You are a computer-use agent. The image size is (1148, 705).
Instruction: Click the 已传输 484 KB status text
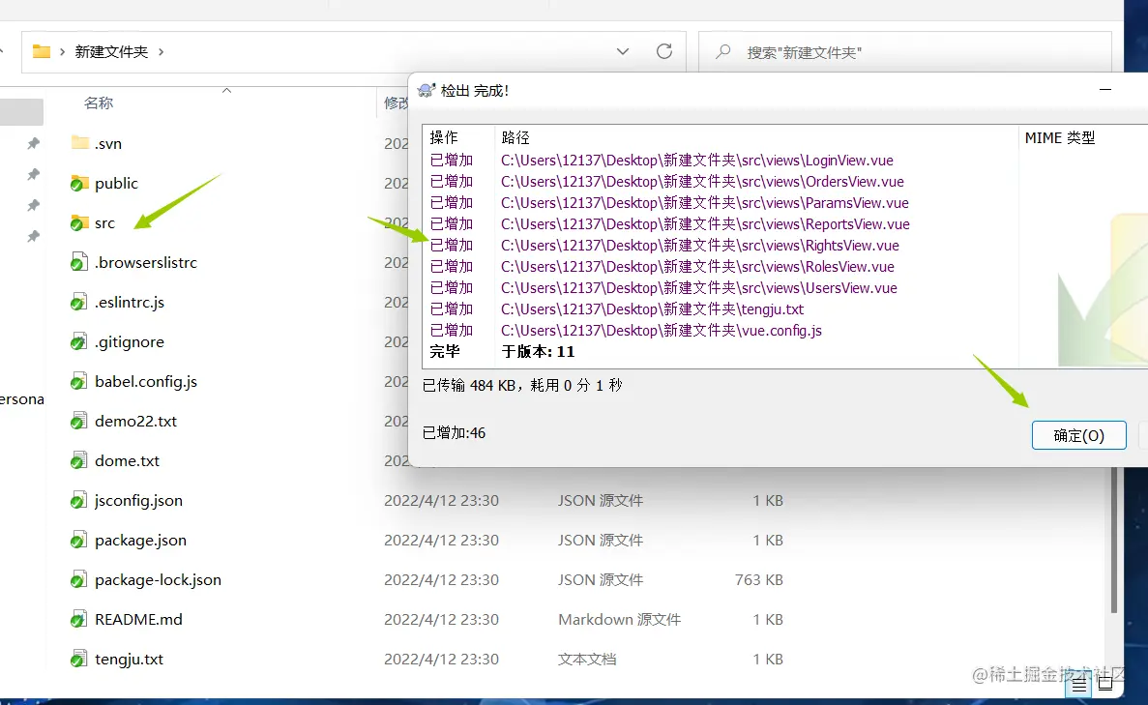522,385
